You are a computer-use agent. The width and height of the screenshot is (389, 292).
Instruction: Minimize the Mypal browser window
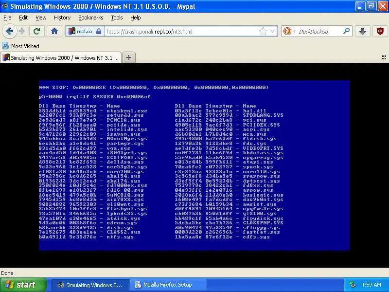point(360,6)
